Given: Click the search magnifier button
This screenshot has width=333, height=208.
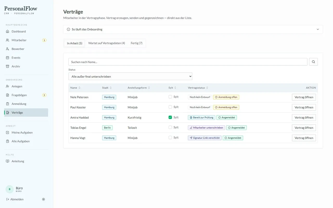Looking at the screenshot, I should point(313,62).
